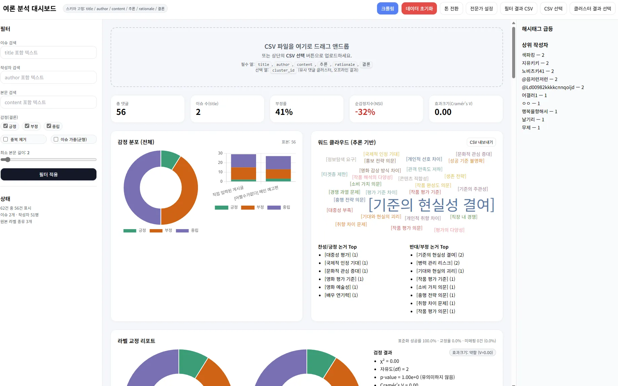Click the 크롤링 button
Image resolution: width=618 pixels, height=386 pixels.
tap(387, 8)
